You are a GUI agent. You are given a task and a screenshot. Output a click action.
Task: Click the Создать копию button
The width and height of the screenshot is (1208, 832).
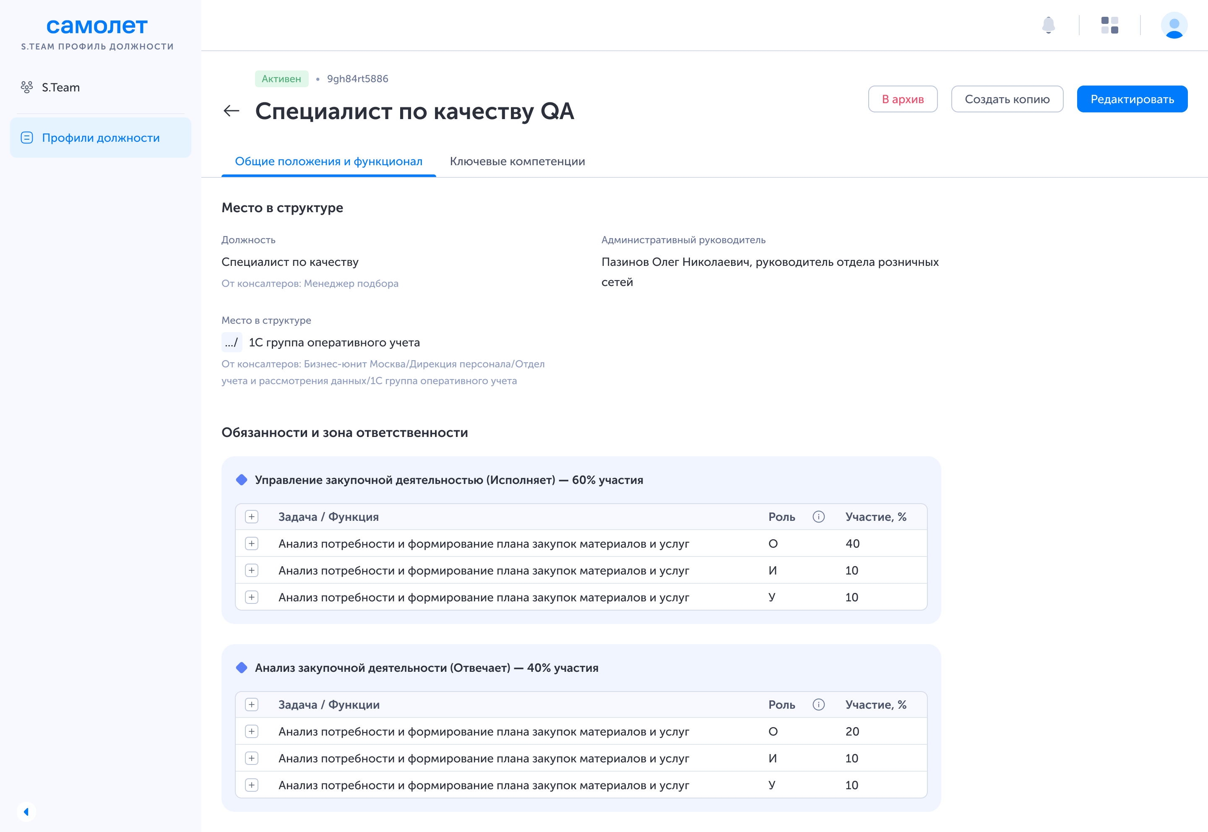click(1007, 99)
